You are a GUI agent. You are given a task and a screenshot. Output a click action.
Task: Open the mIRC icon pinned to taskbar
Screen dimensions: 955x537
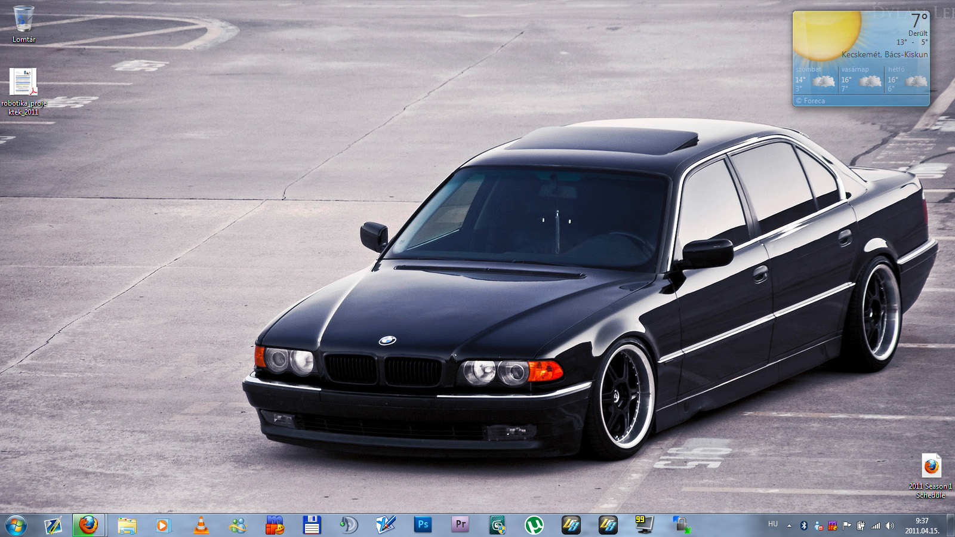275,526
